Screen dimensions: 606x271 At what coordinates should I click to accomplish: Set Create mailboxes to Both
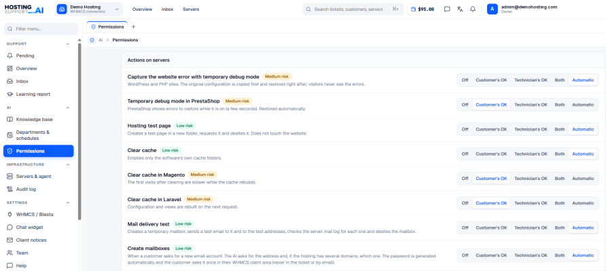560,255
